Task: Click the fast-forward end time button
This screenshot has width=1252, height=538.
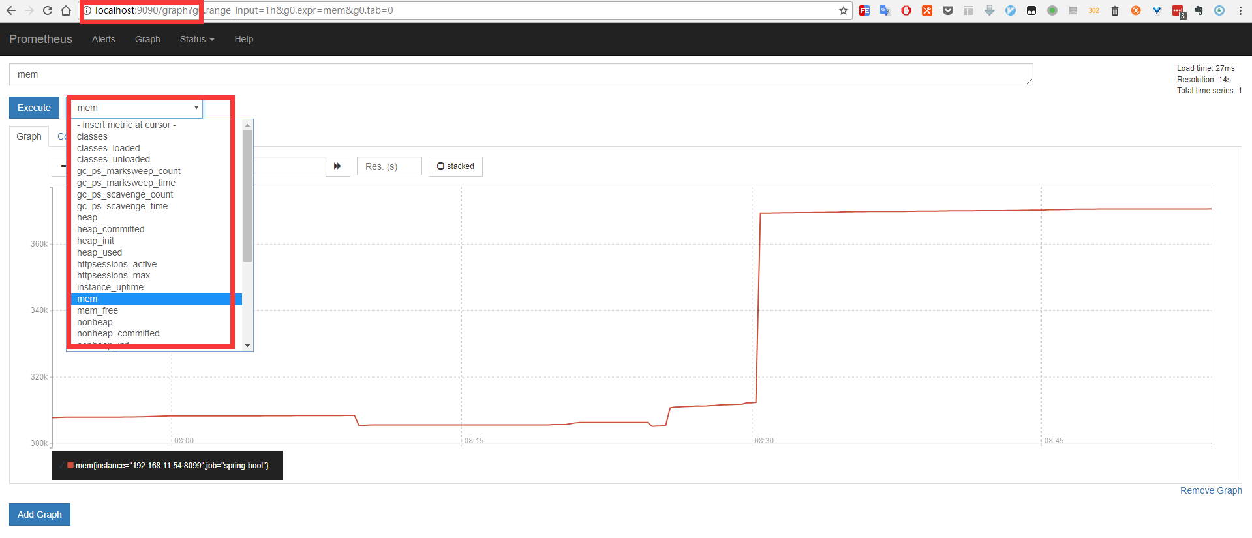Action: 337,166
